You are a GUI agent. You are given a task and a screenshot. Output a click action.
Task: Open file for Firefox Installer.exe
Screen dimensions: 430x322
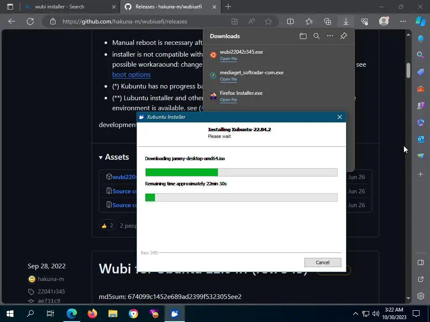(x=228, y=100)
